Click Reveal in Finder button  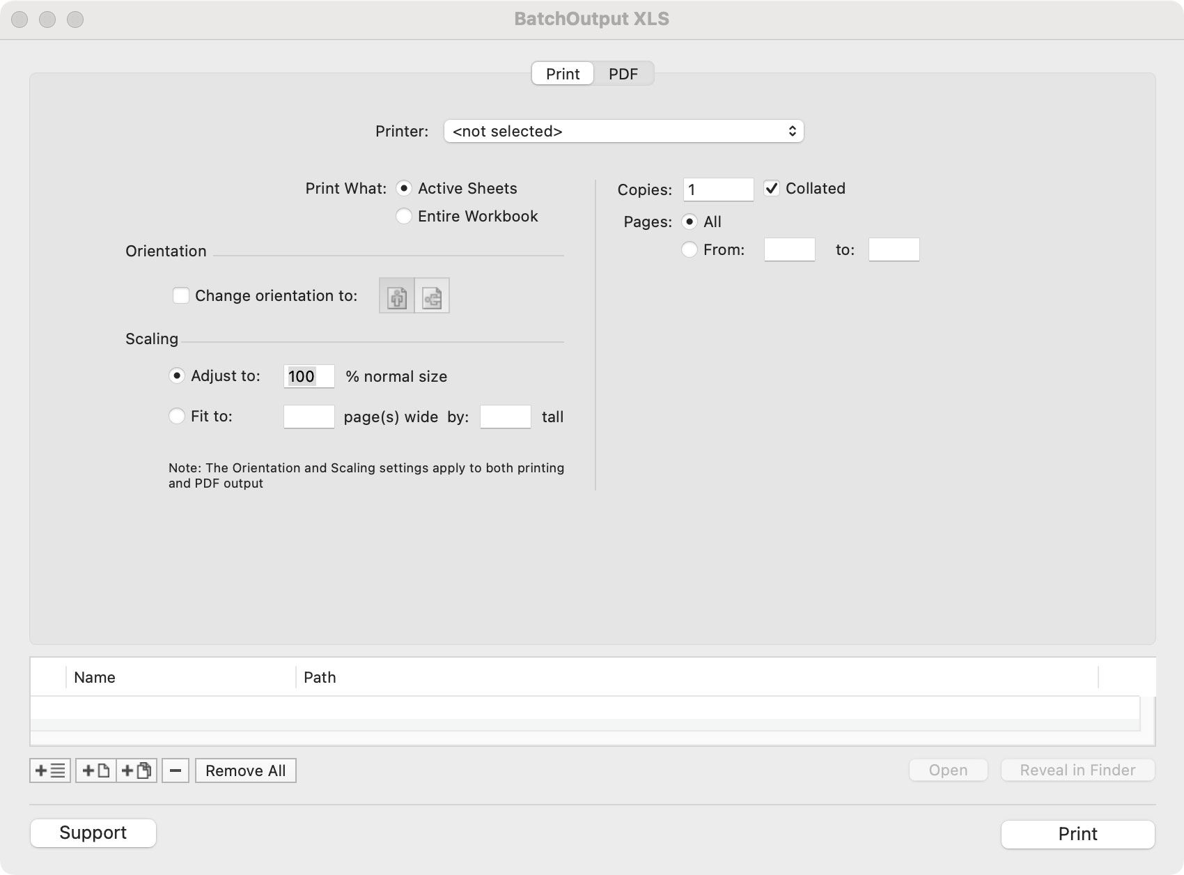pos(1078,770)
